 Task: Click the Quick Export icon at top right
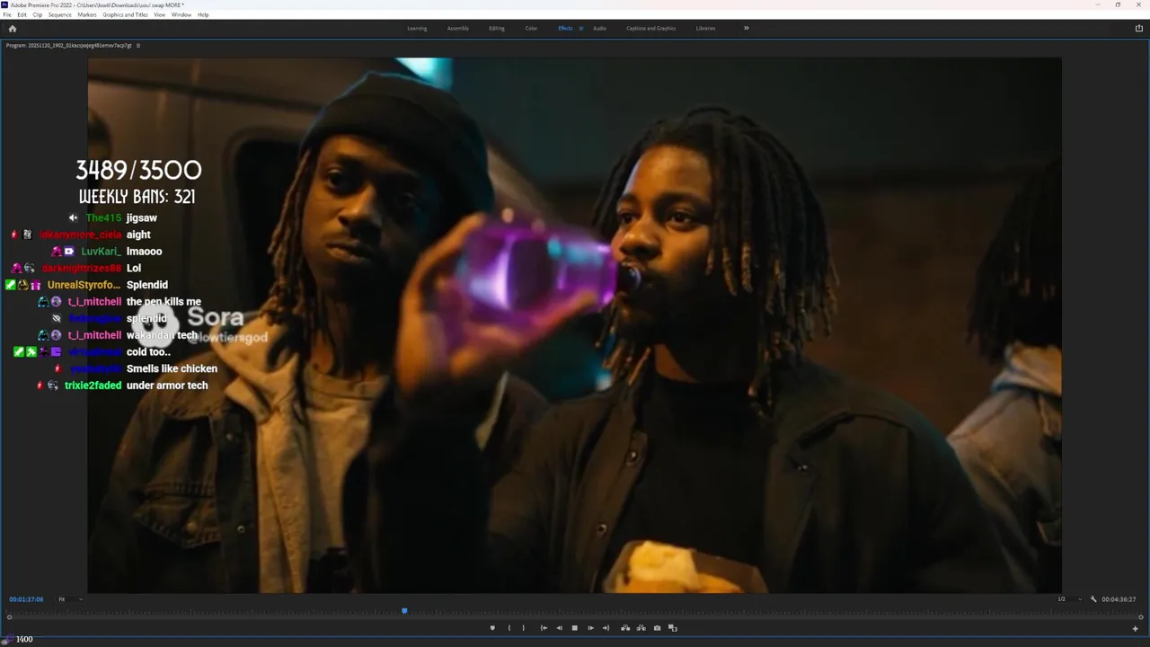[x=1139, y=28]
